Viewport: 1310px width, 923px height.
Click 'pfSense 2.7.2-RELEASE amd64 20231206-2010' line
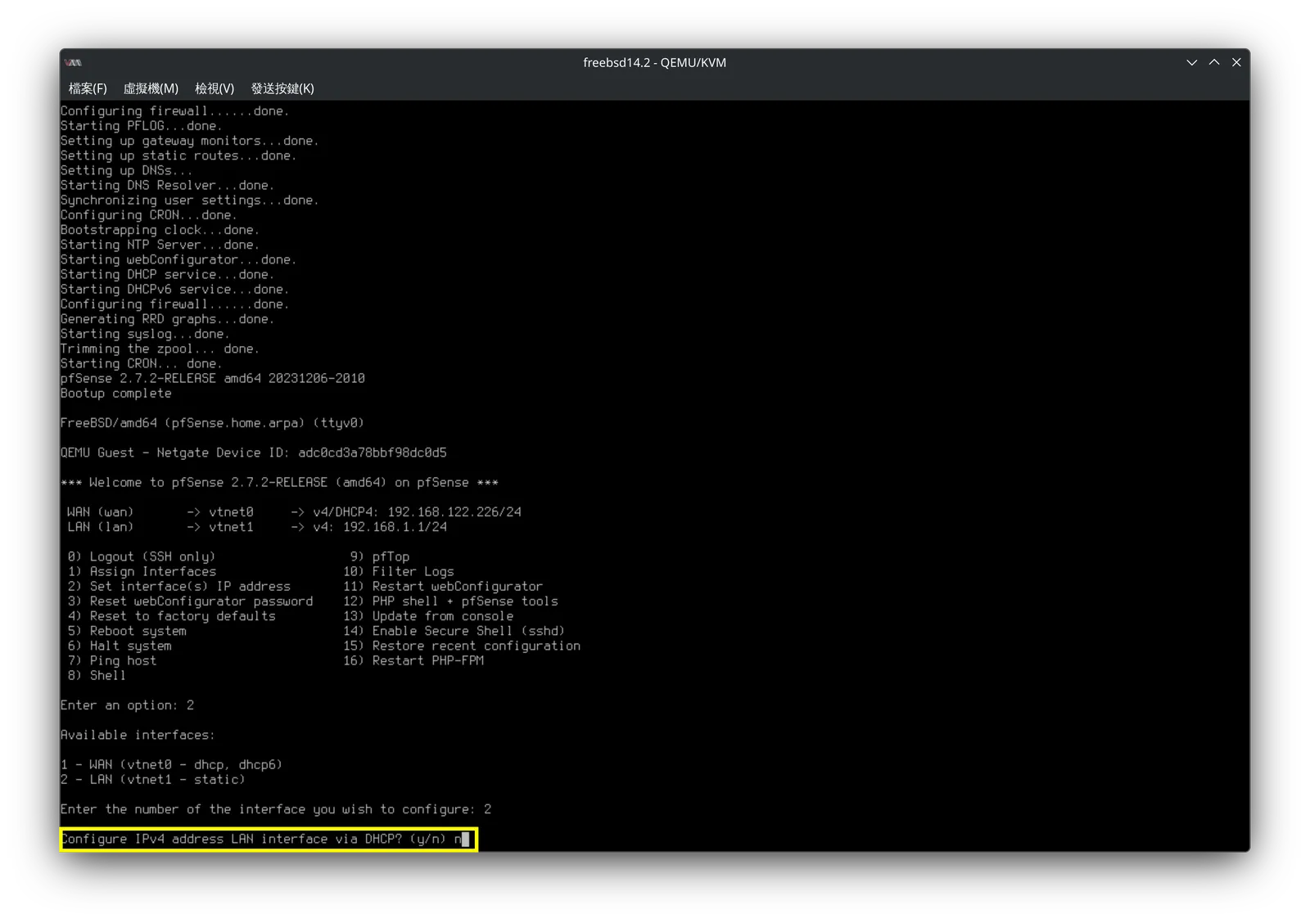coord(212,378)
